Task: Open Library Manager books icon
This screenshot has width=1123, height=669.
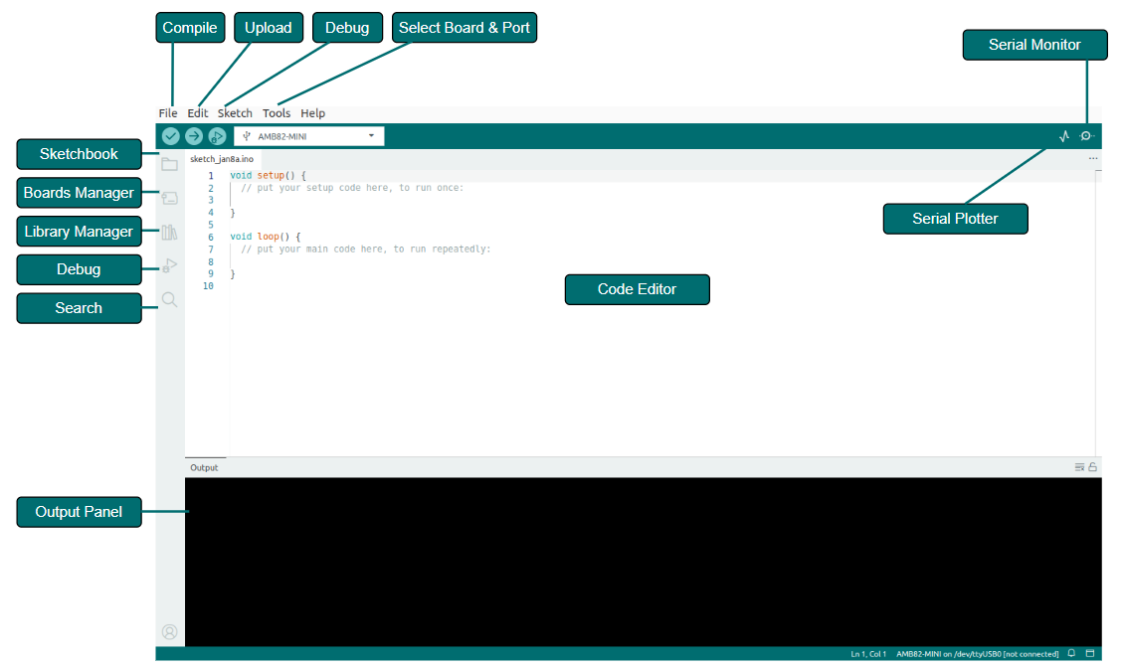Action: [x=170, y=232]
